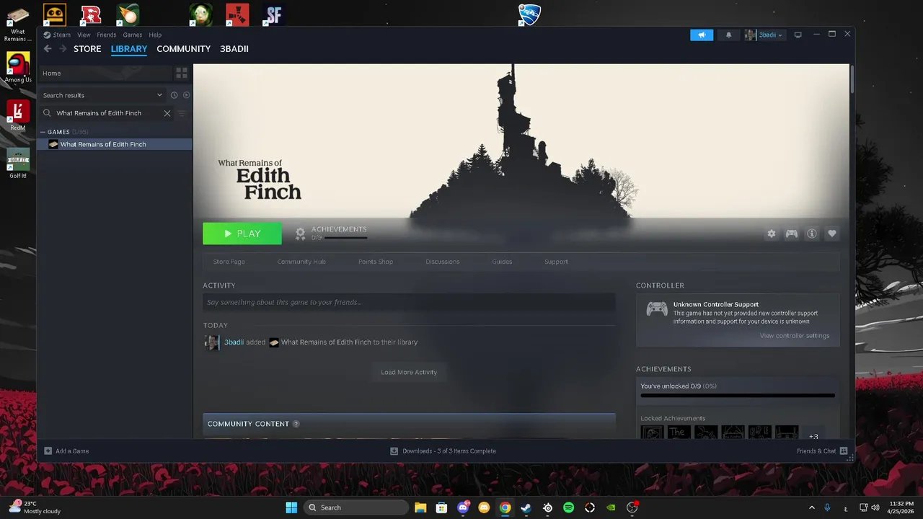Screen dimensions: 923x519
Task: Show hidden system tray icons chevron
Action: (x=812, y=507)
